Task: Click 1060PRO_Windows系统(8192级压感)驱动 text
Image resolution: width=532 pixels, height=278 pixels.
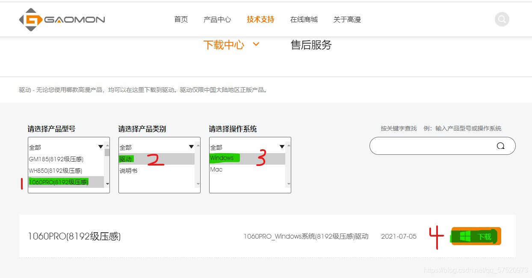Action: (x=306, y=236)
